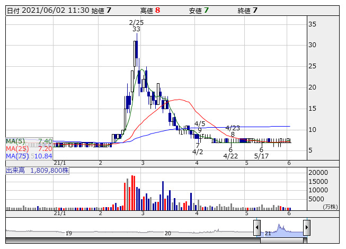Click the 終値 close value in header
This screenshot has height=249, width=346.
[x=255, y=10]
